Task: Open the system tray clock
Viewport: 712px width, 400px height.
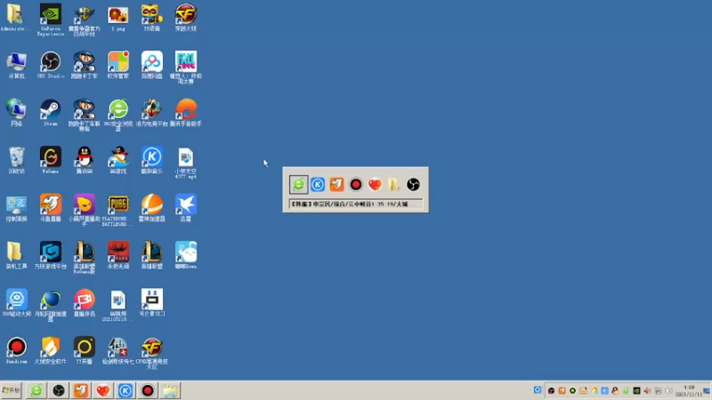Action: tap(688, 390)
